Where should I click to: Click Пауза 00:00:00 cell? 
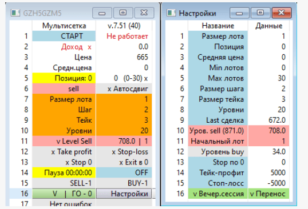click(x=64, y=172)
